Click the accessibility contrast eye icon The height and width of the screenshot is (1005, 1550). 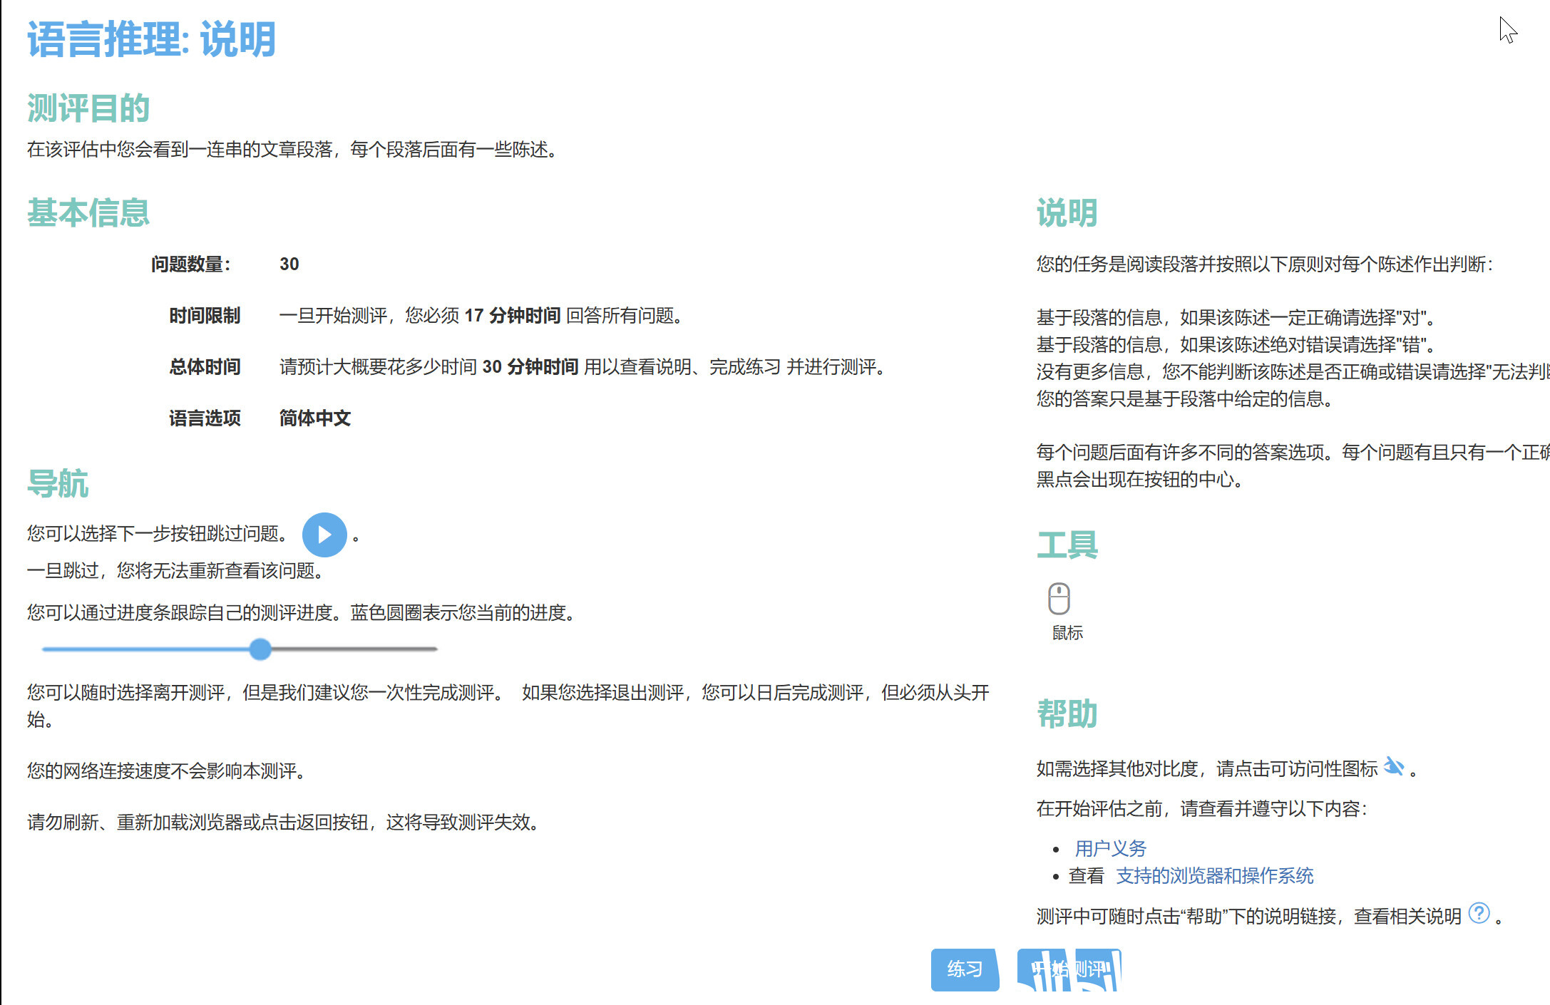tap(1394, 767)
